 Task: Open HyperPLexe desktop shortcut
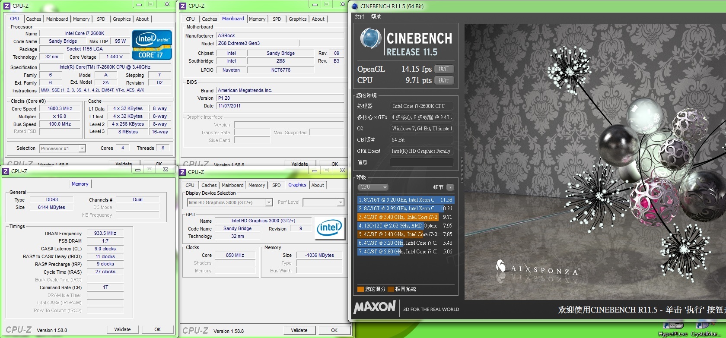[x=673, y=330]
